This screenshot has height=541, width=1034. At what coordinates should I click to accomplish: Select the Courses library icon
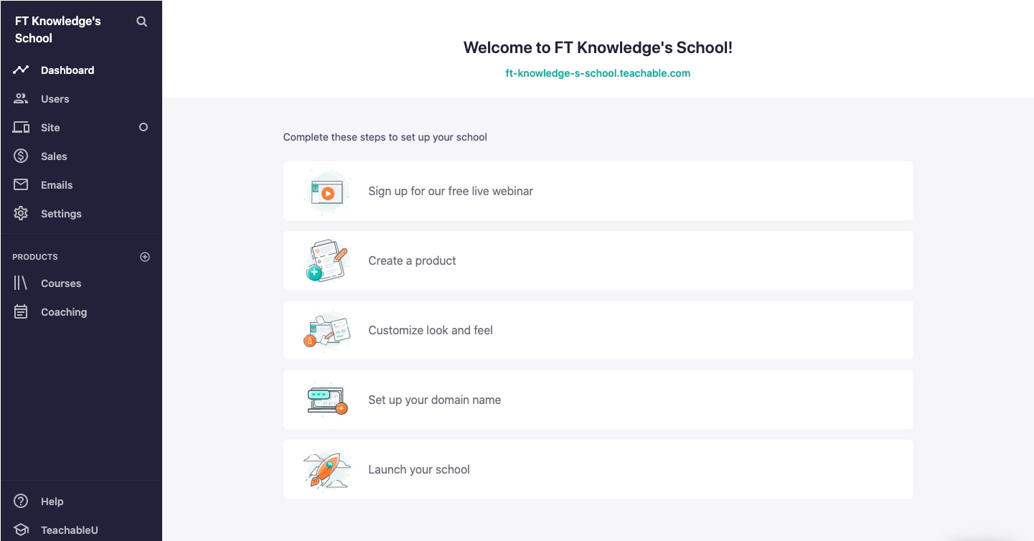click(20, 283)
